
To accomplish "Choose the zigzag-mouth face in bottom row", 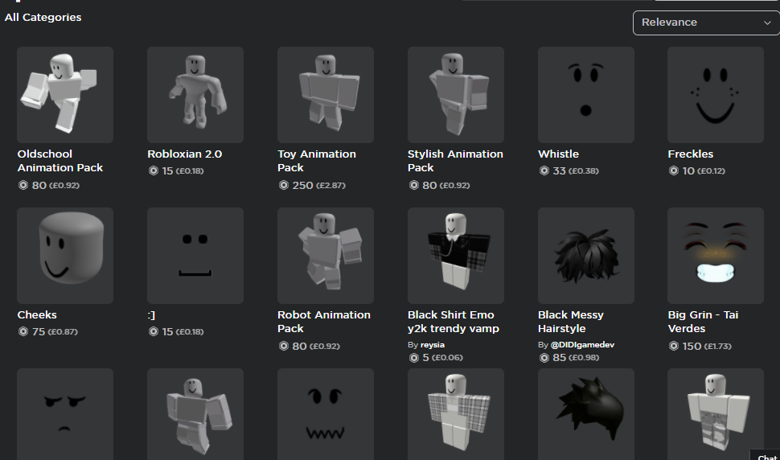I will 326,414.
